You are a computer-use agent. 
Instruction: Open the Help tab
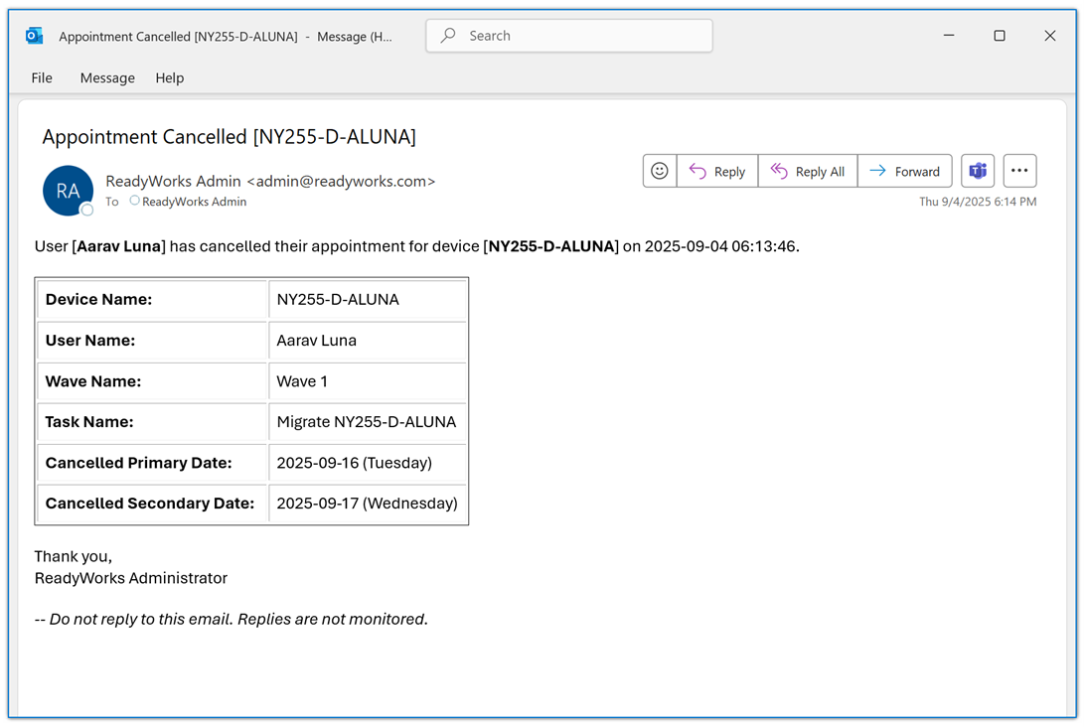[170, 77]
